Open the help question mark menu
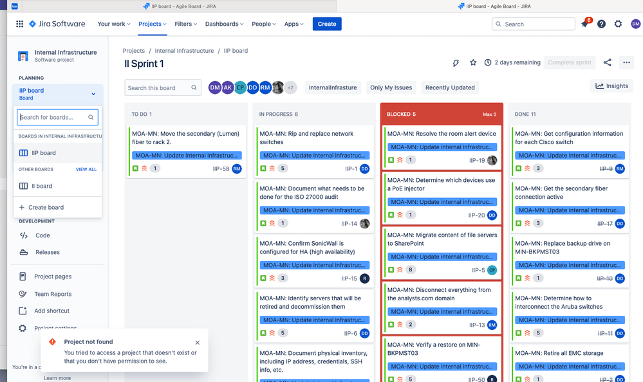This screenshot has width=643, height=382. click(601, 24)
